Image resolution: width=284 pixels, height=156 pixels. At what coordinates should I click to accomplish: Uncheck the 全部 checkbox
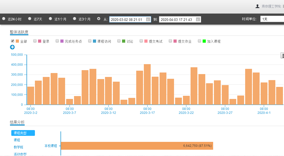pos(13,41)
